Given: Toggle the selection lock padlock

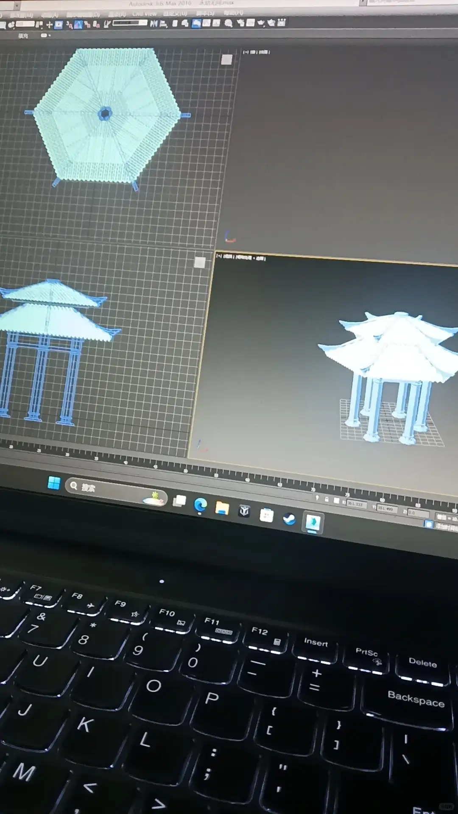Looking at the screenshot, I should click(327, 499).
